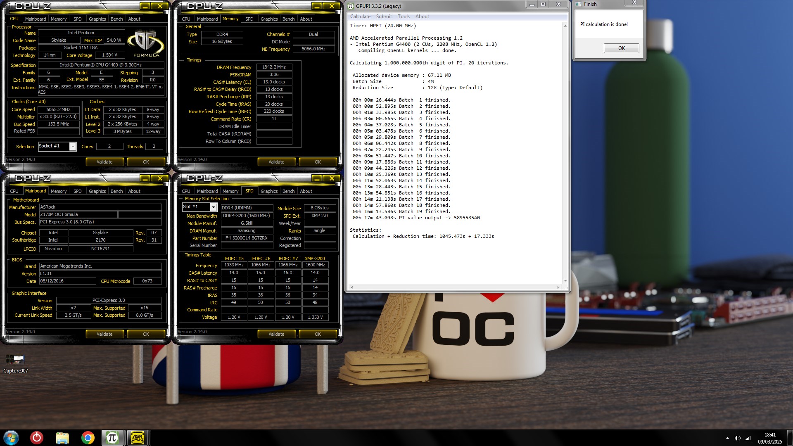Open SPD tab in Memory window
The image size is (793, 446).
249,19
